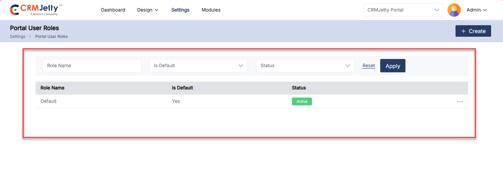This screenshot has width=503, height=194.
Task: Focus the Role Name search field
Action: (92, 66)
